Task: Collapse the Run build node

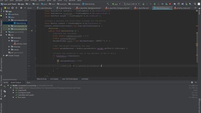Action: [x=11, y=88]
